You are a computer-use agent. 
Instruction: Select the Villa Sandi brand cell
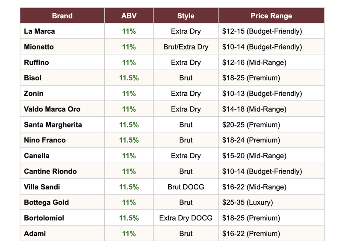(42, 187)
